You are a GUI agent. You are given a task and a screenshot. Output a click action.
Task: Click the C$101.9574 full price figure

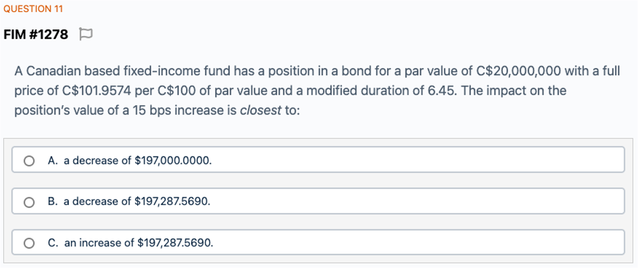(x=96, y=91)
